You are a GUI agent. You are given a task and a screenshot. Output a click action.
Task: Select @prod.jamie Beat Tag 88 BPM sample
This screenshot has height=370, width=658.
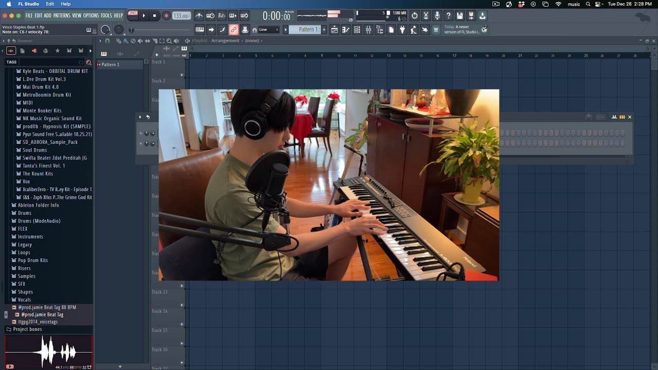click(x=47, y=307)
